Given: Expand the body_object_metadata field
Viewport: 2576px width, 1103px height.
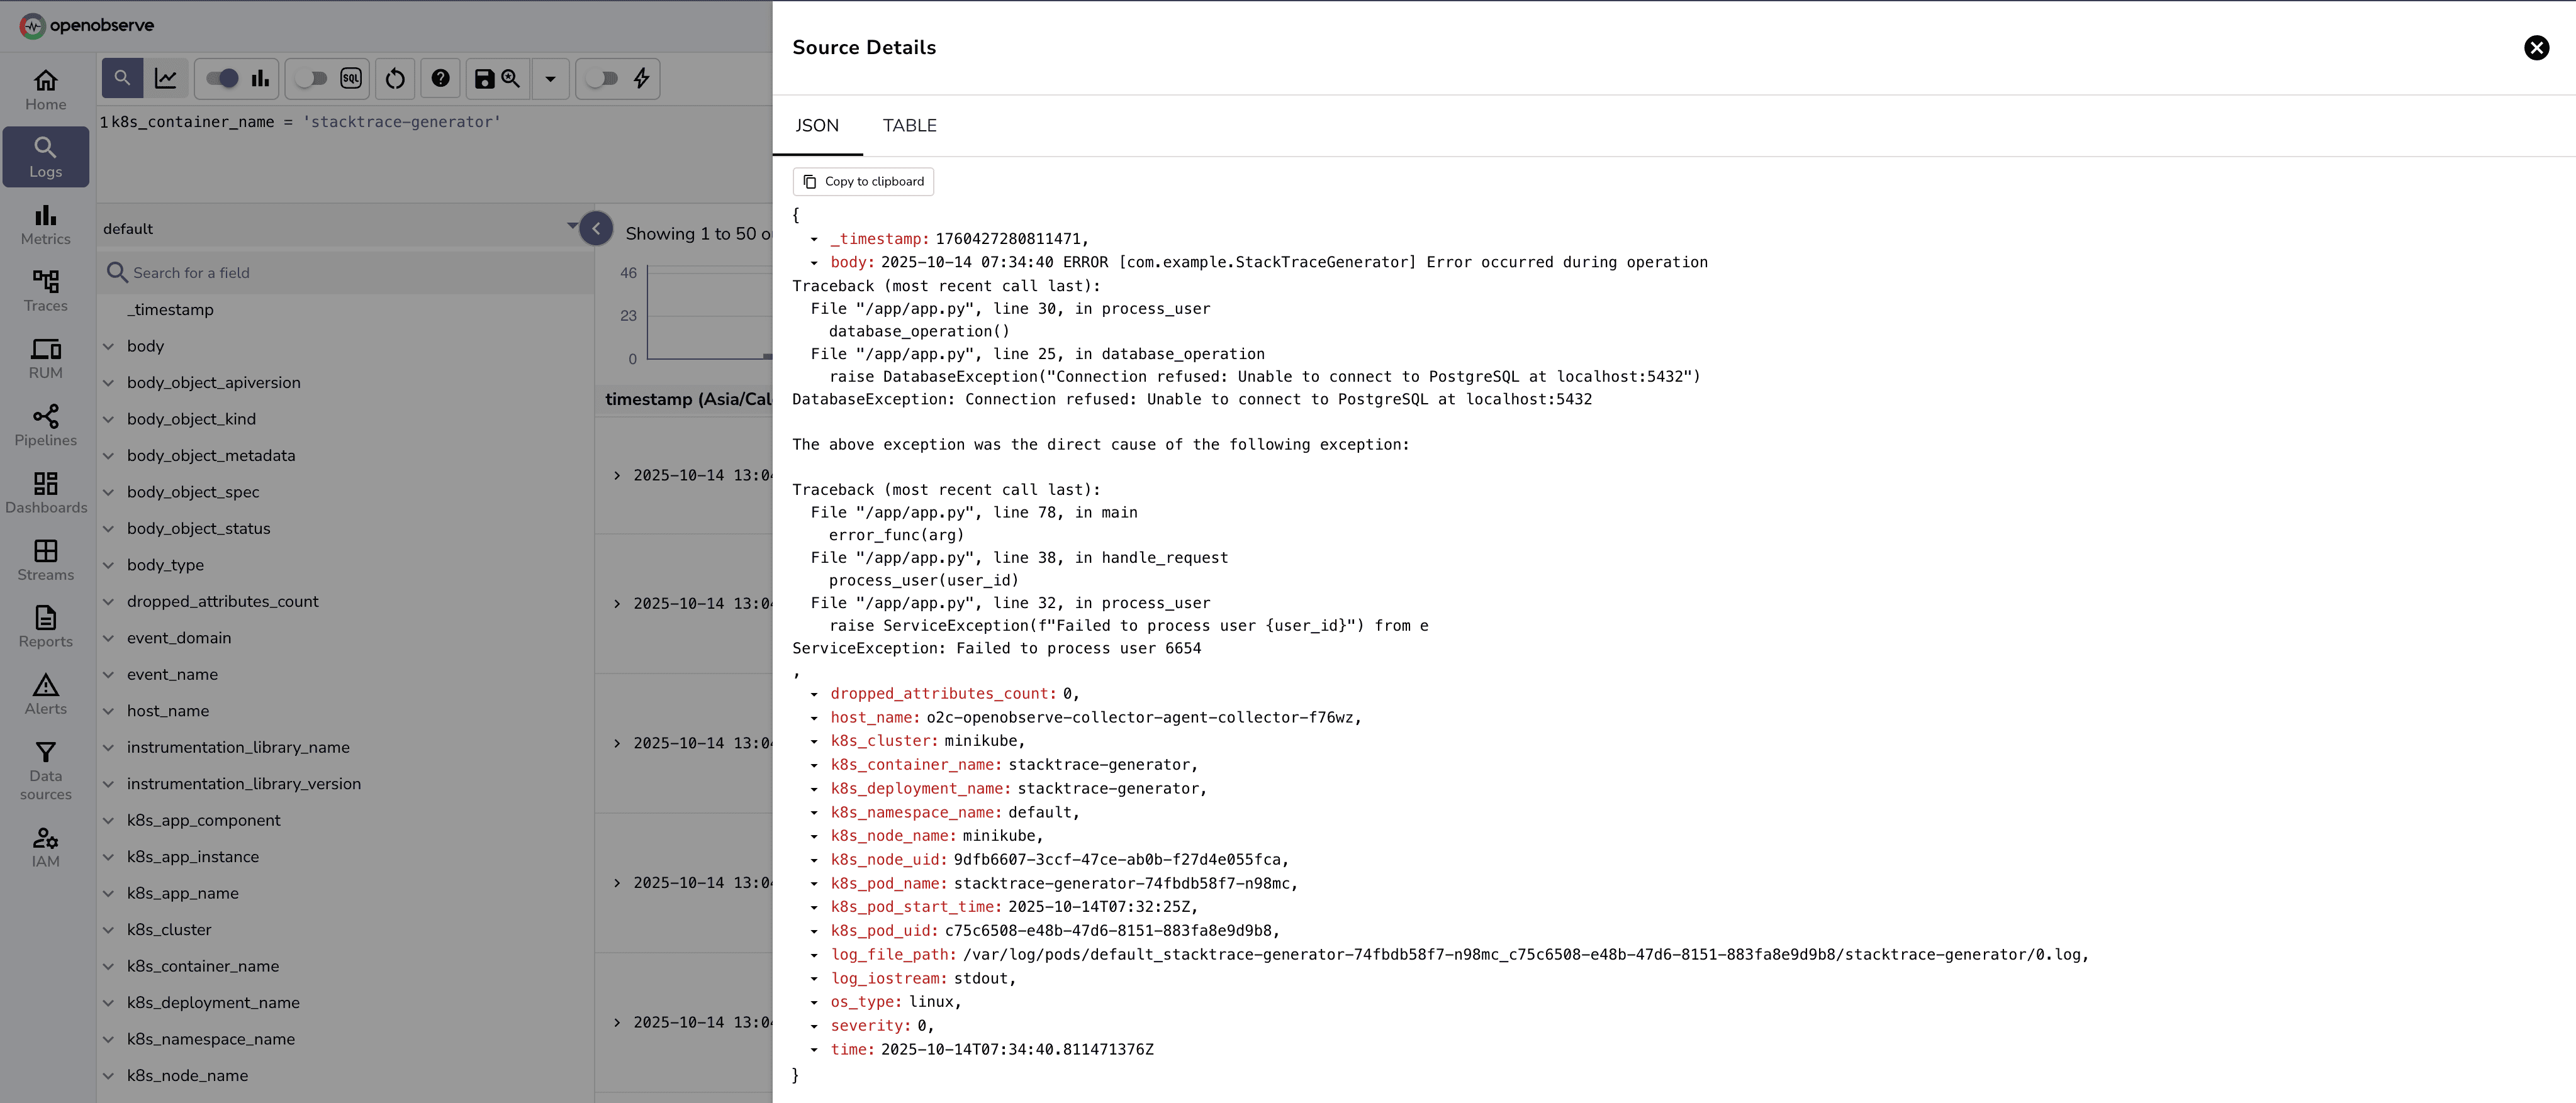Looking at the screenshot, I should [109, 455].
